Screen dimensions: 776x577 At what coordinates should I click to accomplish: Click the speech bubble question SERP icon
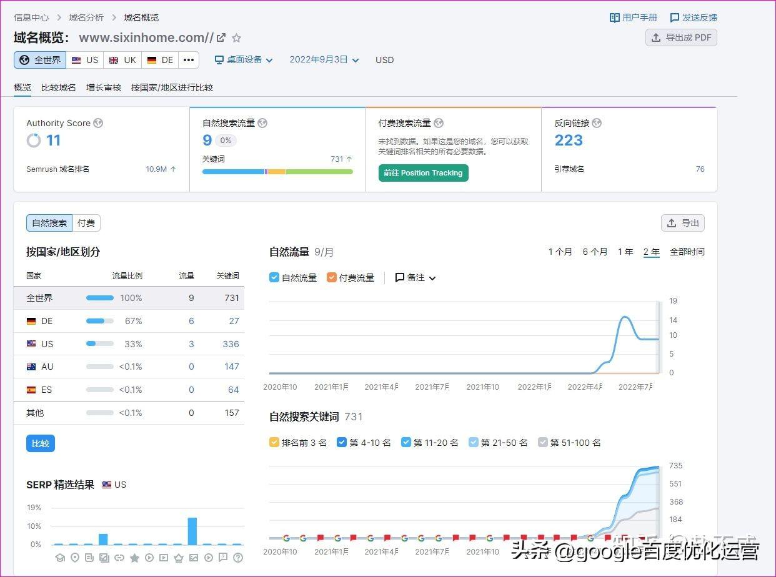click(223, 558)
